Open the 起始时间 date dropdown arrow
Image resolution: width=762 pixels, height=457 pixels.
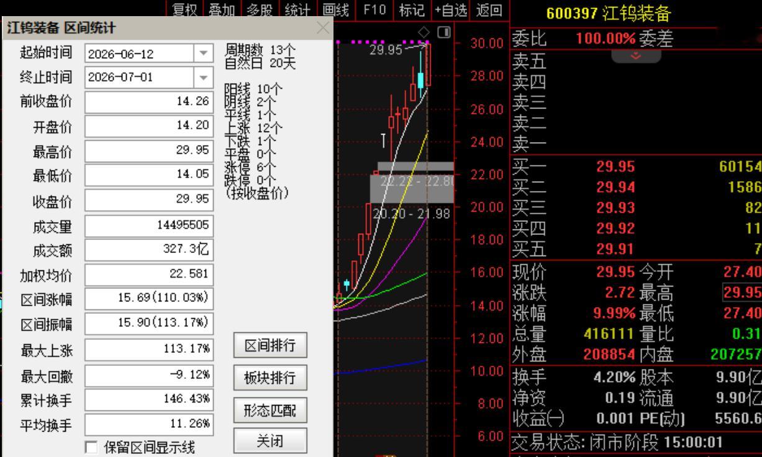[203, 54]
